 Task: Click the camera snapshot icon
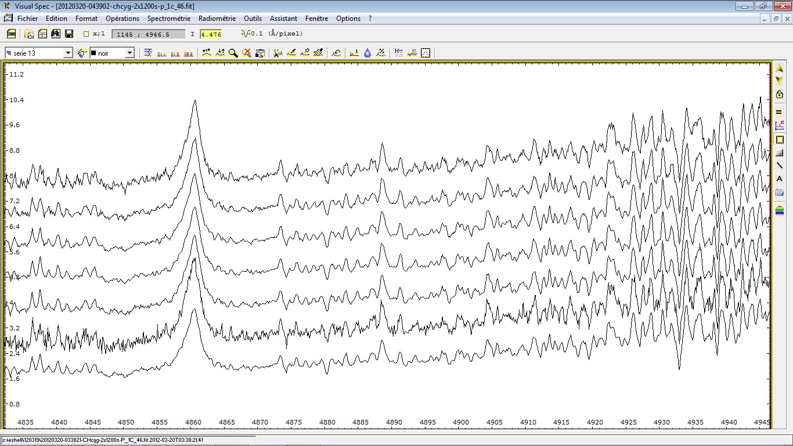coord(780,192)
